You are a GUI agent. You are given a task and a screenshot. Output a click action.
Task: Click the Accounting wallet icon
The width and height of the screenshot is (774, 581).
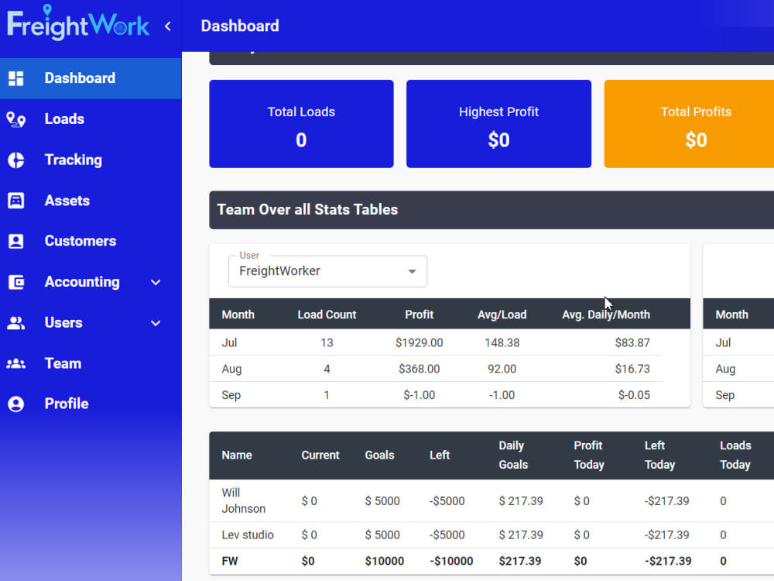(15, 282)
